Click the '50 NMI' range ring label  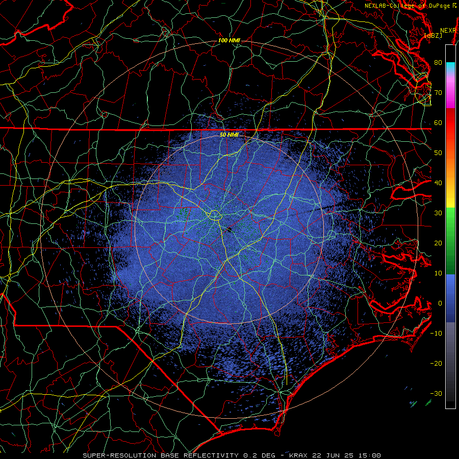(229, 135)
